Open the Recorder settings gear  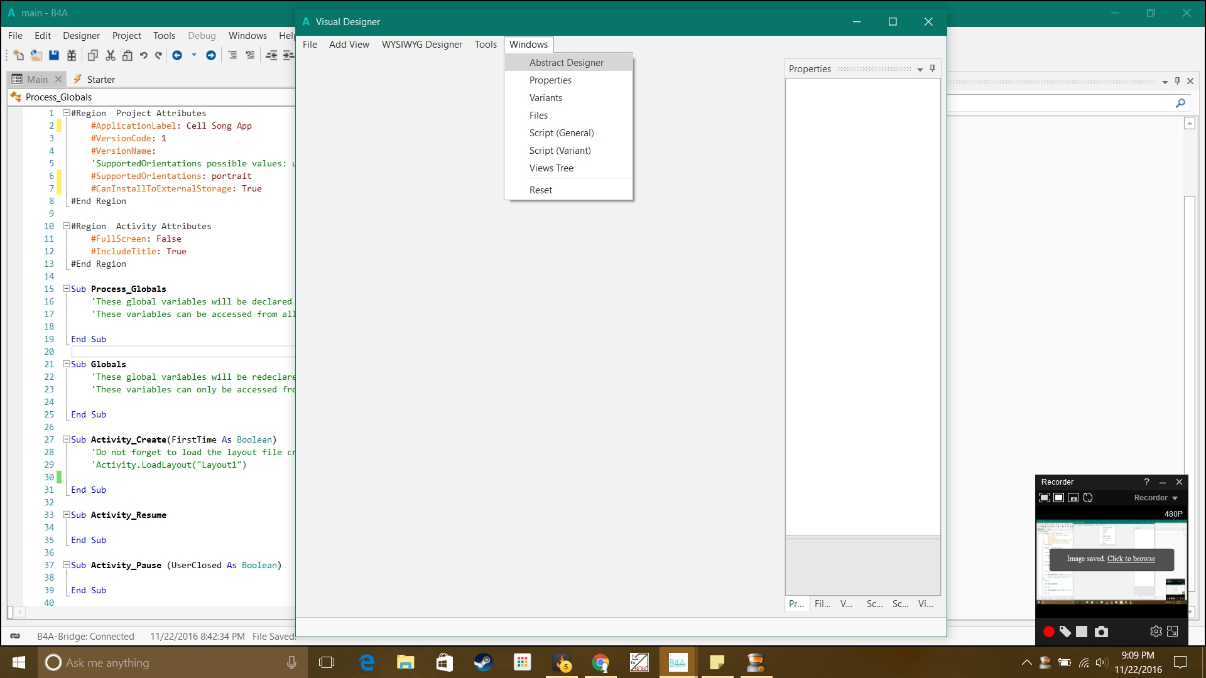click(x=1155, y=632)
